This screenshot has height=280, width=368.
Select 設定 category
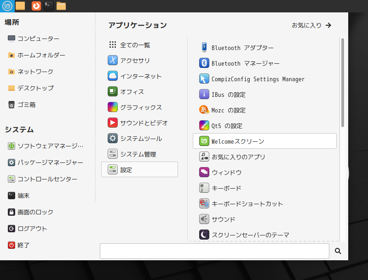tap(139, 169)
